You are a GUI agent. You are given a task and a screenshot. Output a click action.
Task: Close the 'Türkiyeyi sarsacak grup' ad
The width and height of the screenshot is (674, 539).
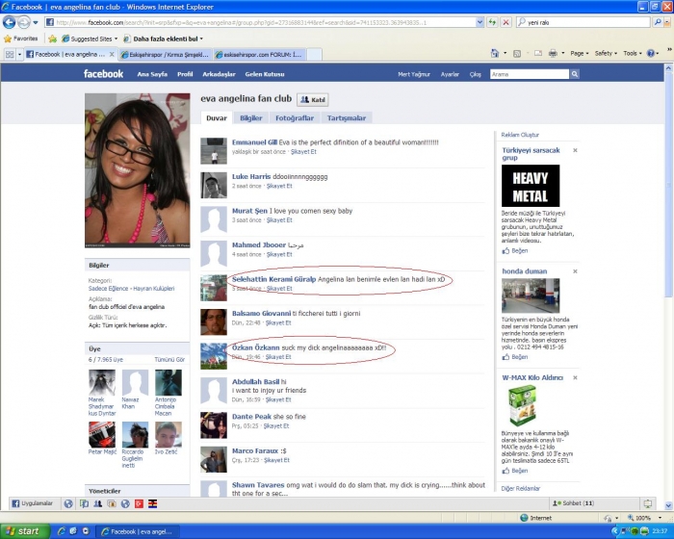575,150
